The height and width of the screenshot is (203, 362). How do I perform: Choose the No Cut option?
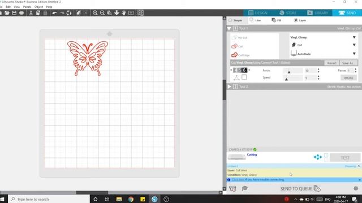(239, 38)
